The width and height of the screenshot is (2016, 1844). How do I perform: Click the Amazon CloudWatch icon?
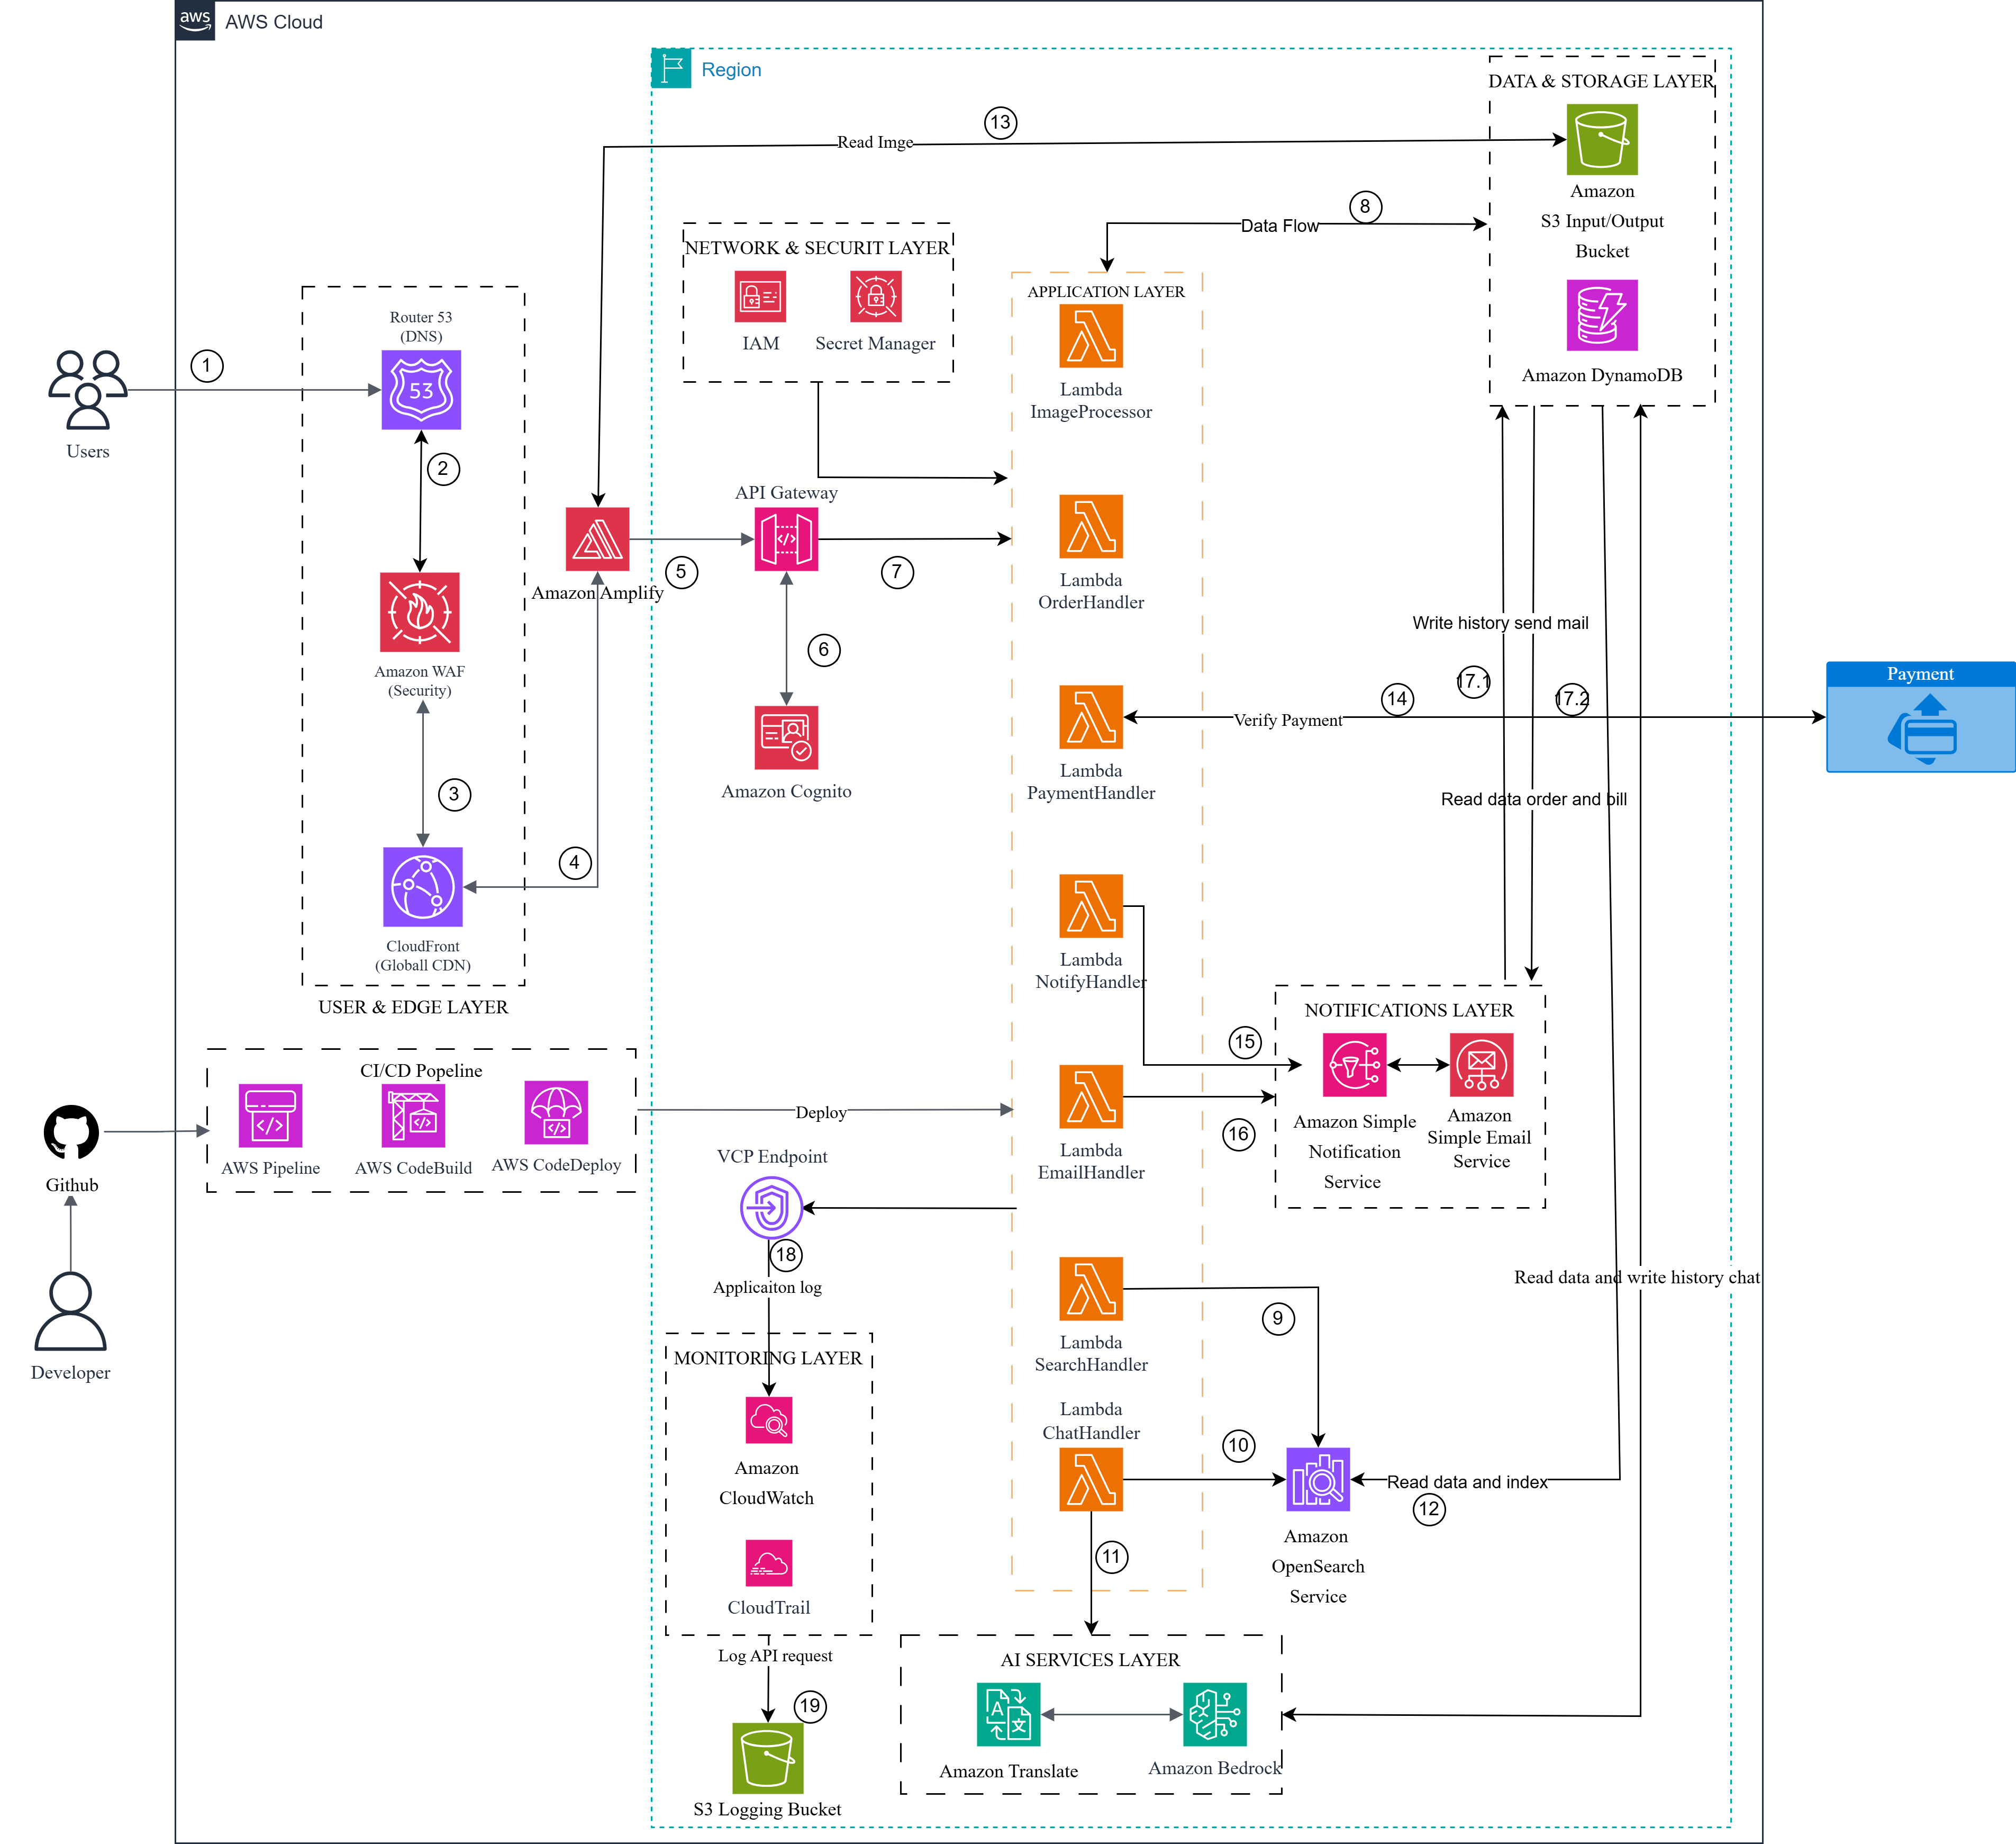pos(768,1420)
